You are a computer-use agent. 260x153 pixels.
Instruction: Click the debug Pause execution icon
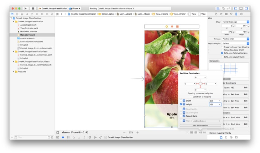pyautogui.click(x=68, y=137)
